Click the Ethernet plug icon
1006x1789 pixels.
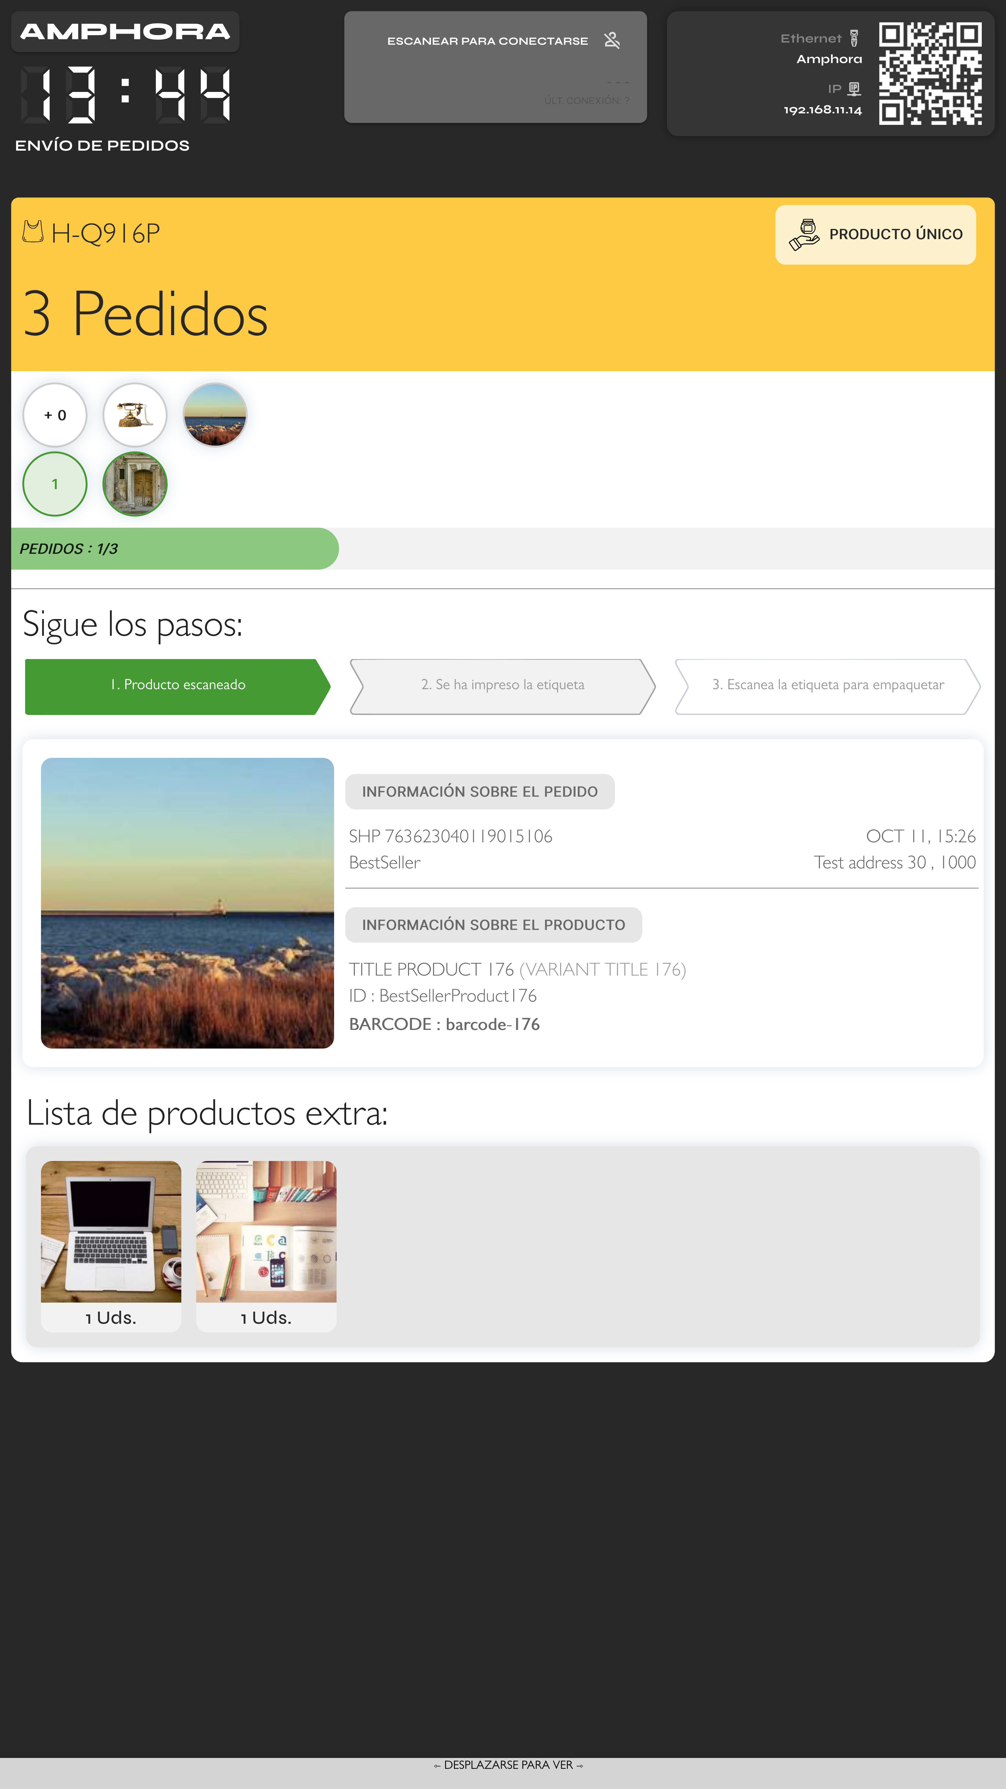(854, 38)
